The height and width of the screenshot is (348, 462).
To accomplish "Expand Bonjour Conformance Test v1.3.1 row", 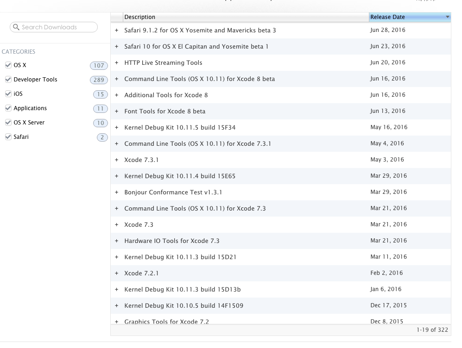I will point(117,192).
